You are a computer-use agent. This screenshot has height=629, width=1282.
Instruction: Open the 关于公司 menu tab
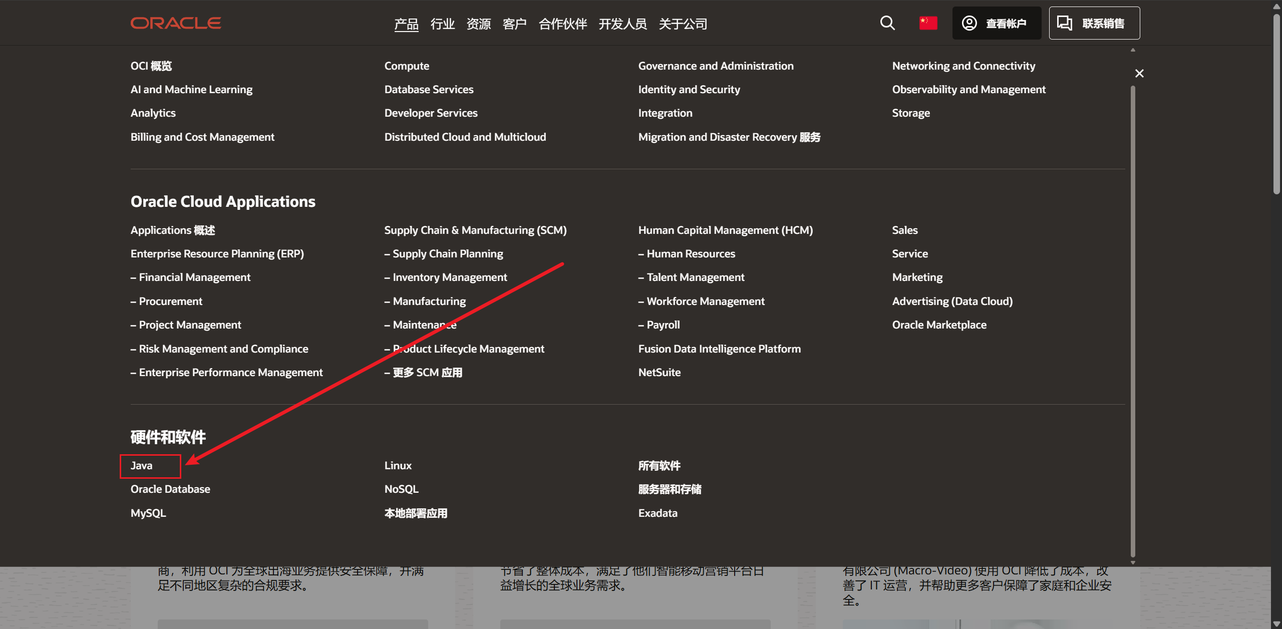coord(683,24)
